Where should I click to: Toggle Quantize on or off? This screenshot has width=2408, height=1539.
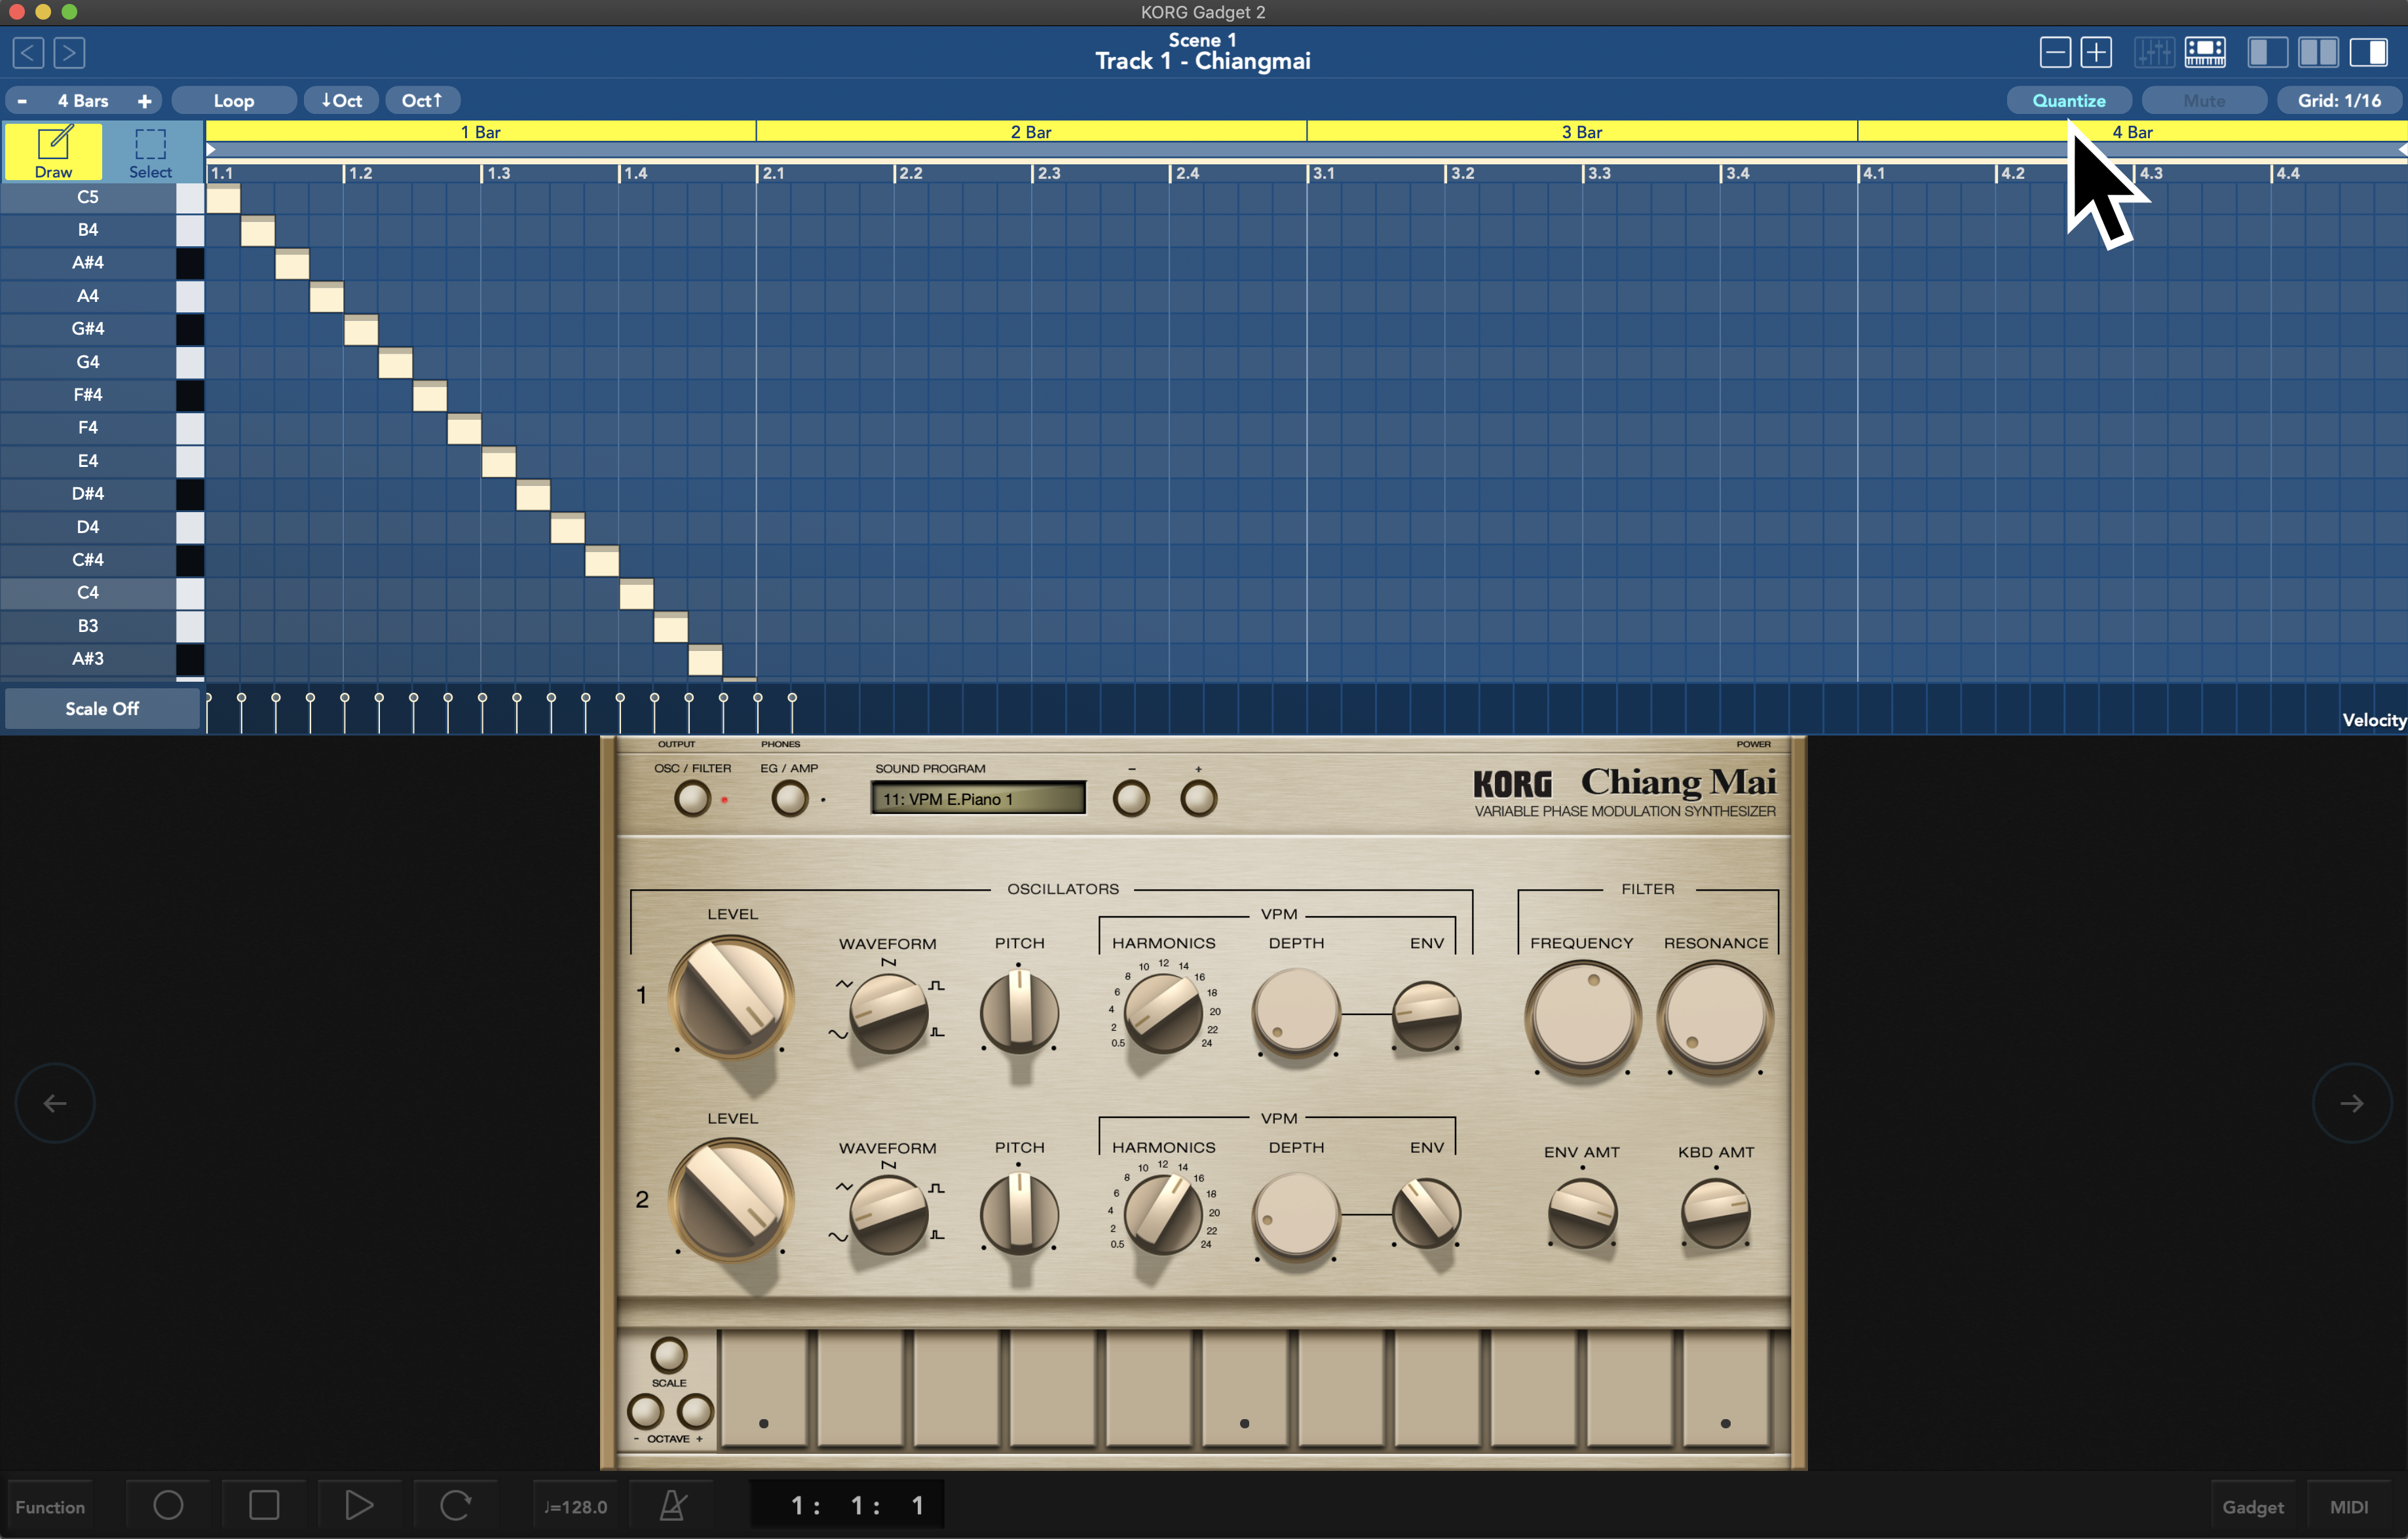tap(2068, 100)
